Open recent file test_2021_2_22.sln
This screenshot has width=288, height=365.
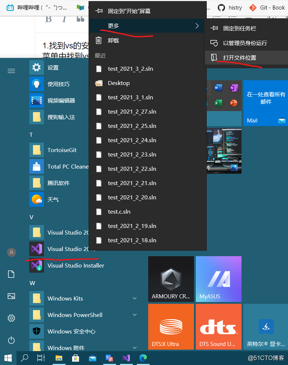[x=147, y=169]
